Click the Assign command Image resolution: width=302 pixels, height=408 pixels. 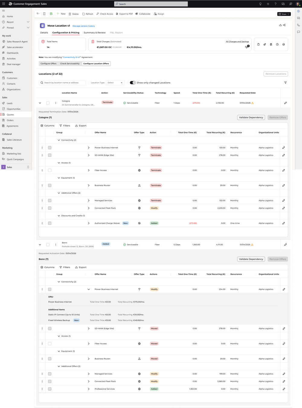coord(159,14)
